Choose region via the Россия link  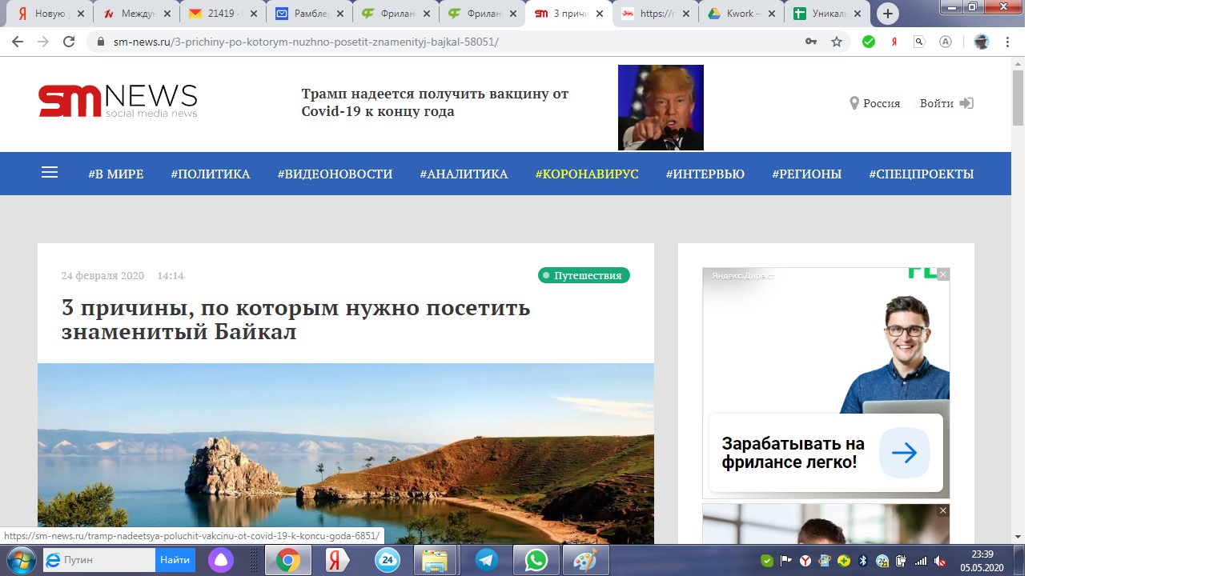pos(882,103)
